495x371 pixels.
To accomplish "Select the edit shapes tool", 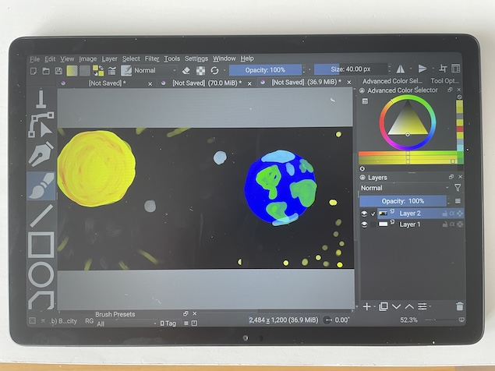I will [x=41, y=125].
